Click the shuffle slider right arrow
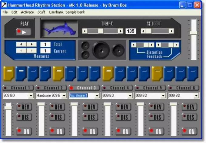Viewport: 206px width, 143px height. coord(171,31)
